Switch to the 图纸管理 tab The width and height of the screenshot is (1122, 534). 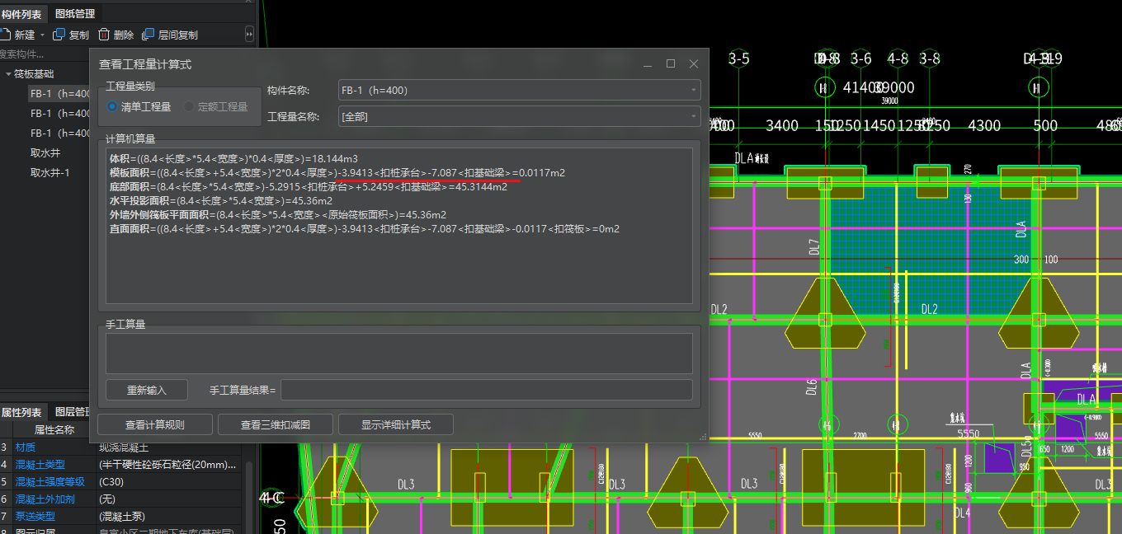point(75,14)
